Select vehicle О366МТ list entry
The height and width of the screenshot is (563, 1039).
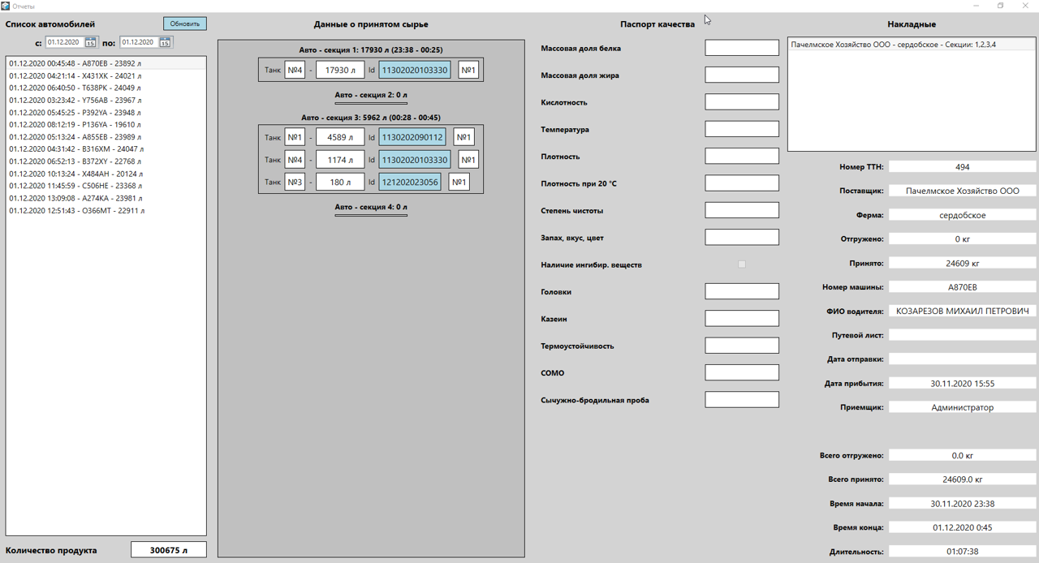[76, 211]
